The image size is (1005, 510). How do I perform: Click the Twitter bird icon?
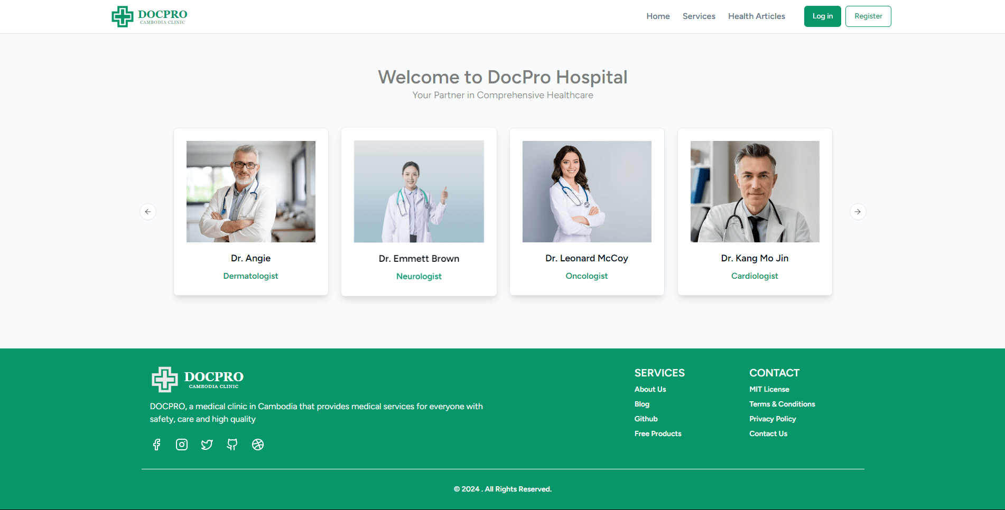pyautogui.click(x=207, y=445)
